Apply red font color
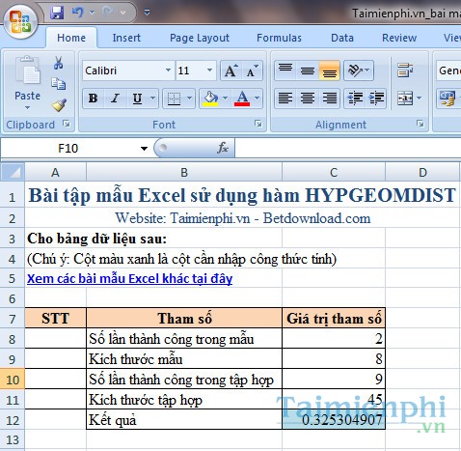The height and width of the screenshot is (451, 461). pyautogui.click(x=242, y=99)
